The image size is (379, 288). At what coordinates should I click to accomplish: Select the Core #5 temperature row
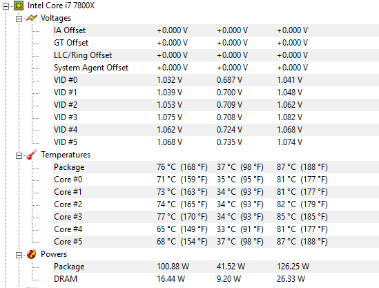point(215,242)
